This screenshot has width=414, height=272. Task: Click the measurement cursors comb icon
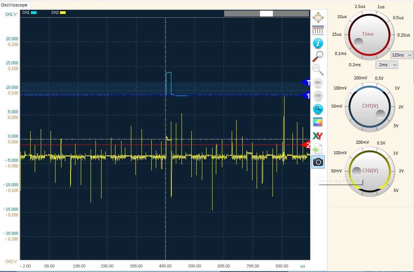tap(318, 30)
